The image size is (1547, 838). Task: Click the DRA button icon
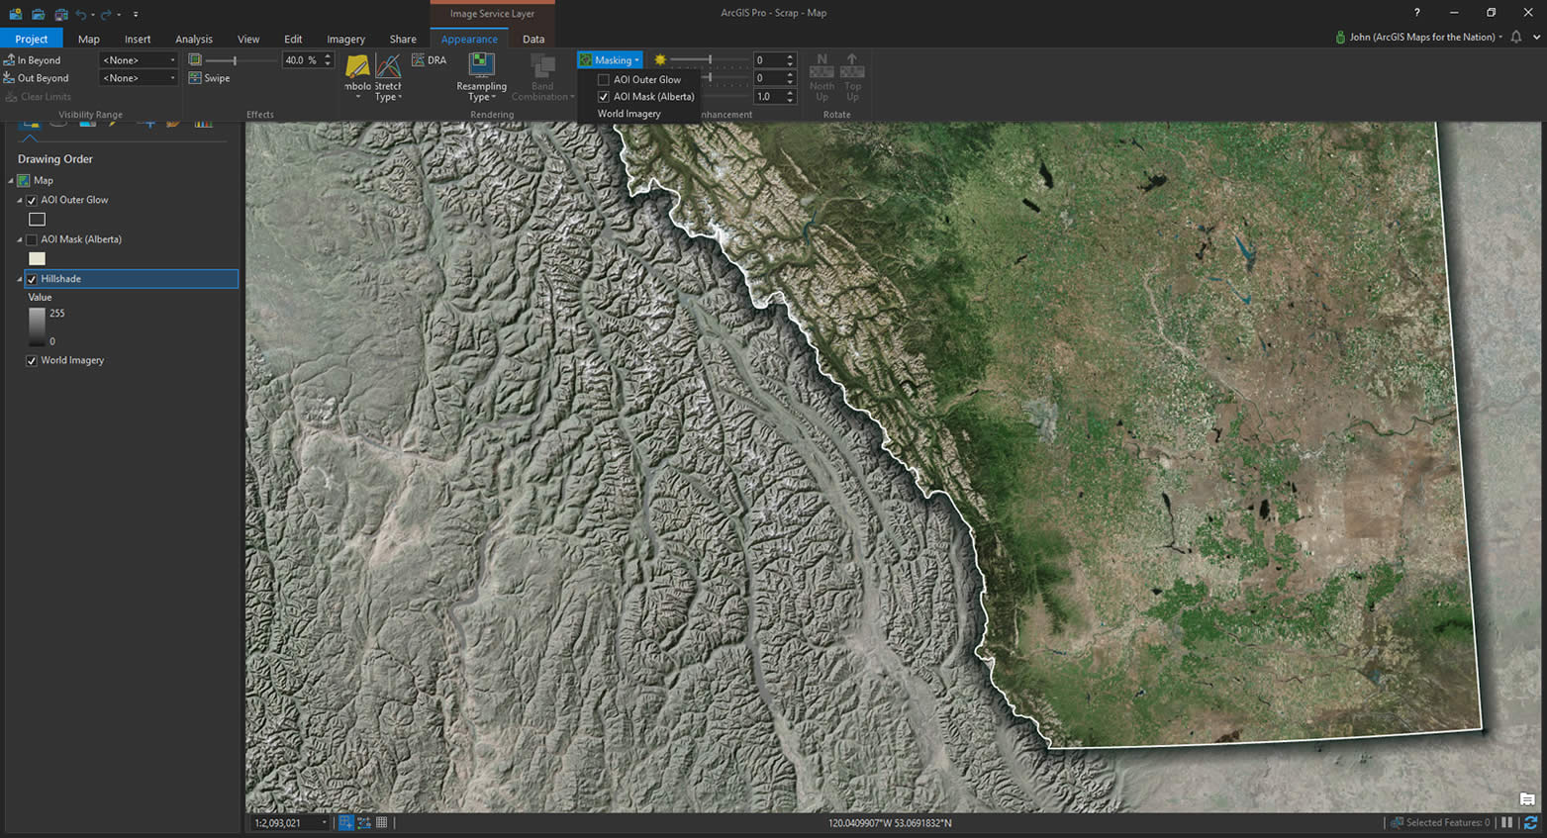[419, 60]
